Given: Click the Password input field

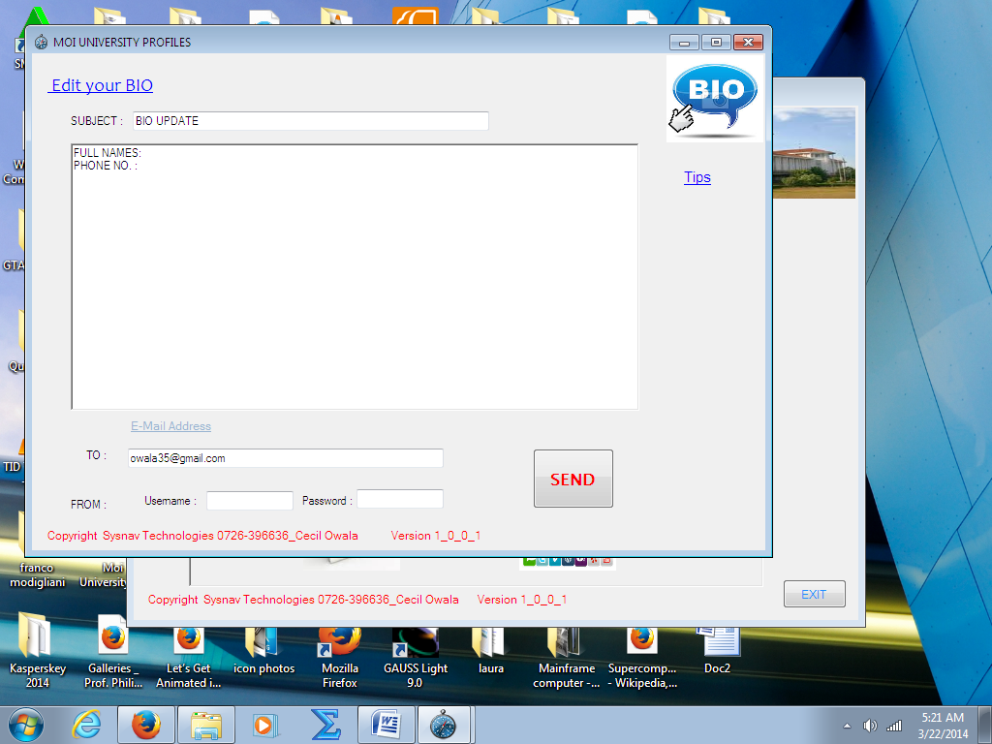Looking at the screenshot, I should click(x=400, y=499).
